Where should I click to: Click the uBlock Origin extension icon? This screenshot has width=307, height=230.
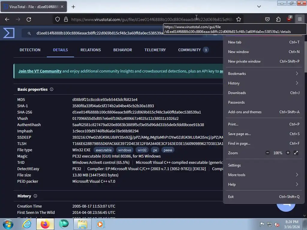pyautogui.click(x=289, y=19)
